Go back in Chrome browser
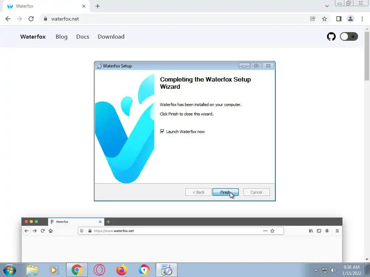Image resolution: width=370 pixels, height=277 pixels. 8,19
